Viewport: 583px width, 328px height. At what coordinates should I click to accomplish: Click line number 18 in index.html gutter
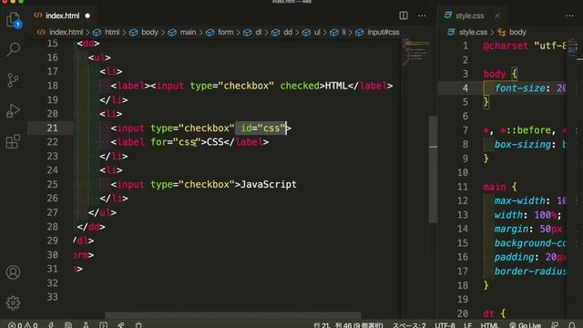[x=53, y=86]
